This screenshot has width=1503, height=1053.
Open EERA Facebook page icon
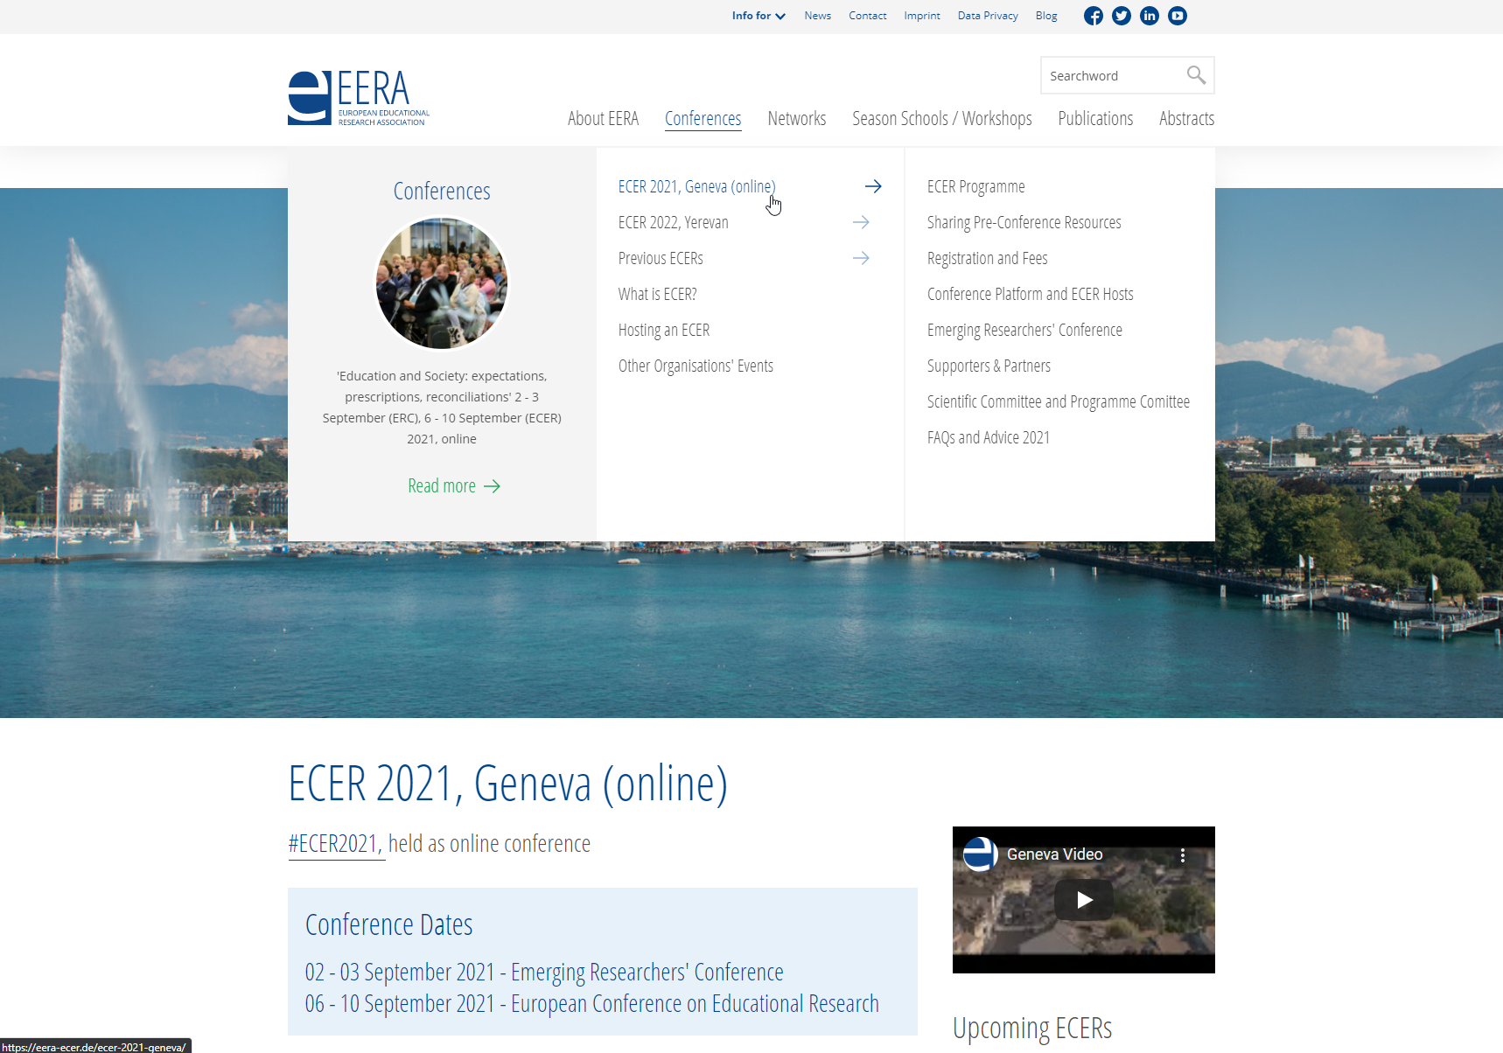(x=1093, y=16)
